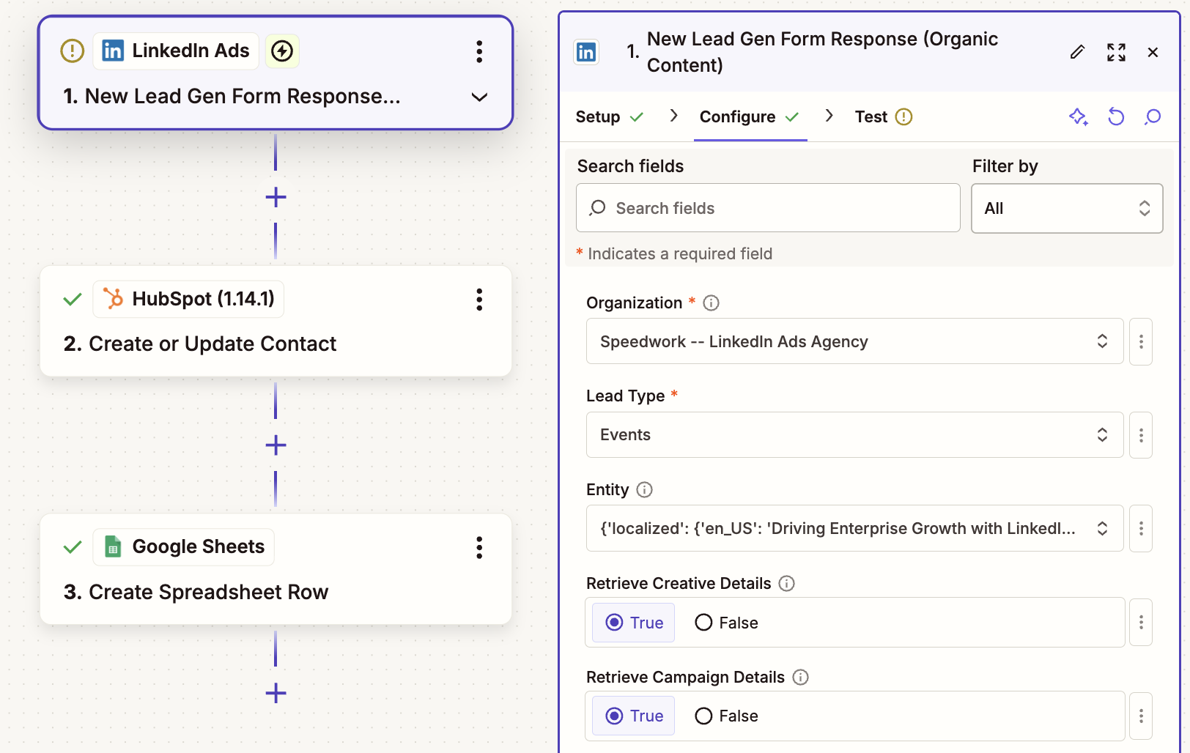Click the info icon next to Entity
This screenshot has height=753, width=1190.
(644, 489)
